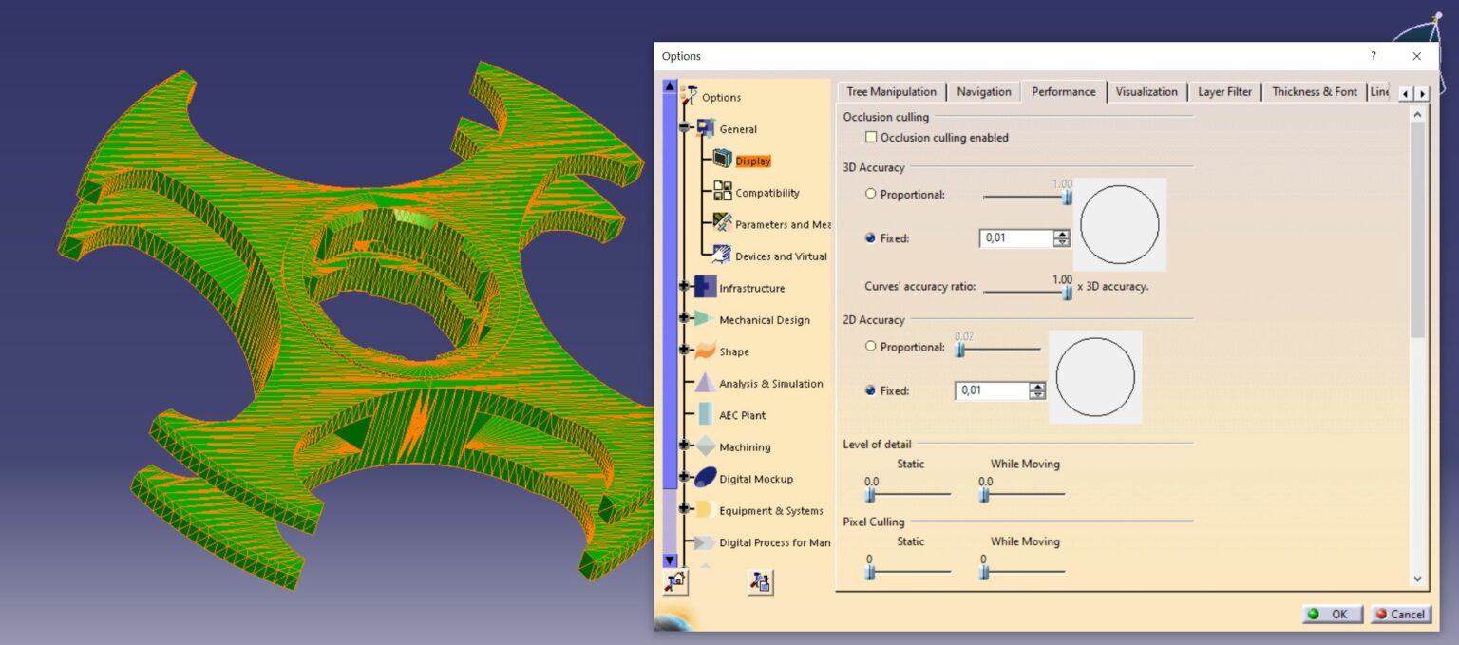This screenshot has width=1459, height=645.
Task: Click the reset to default values icon
Action: pos(674,584)
